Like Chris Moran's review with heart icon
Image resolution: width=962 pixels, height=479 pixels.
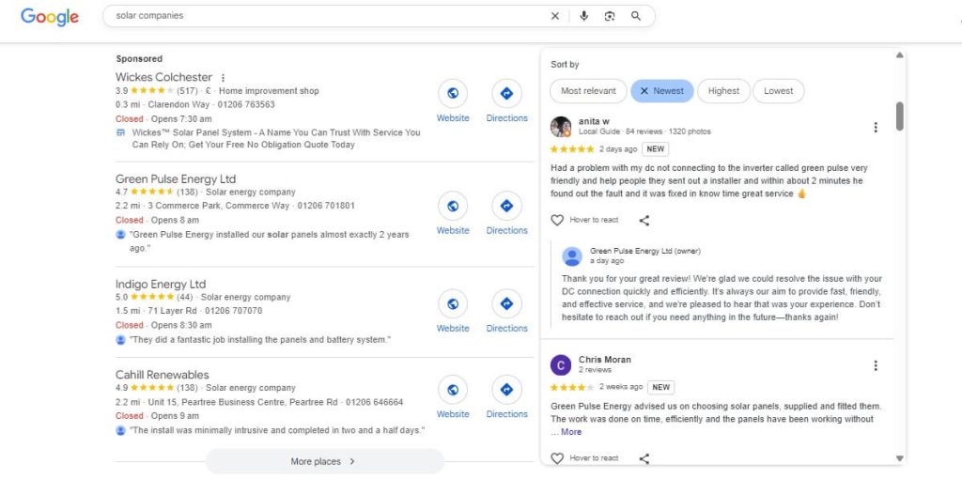557,458
